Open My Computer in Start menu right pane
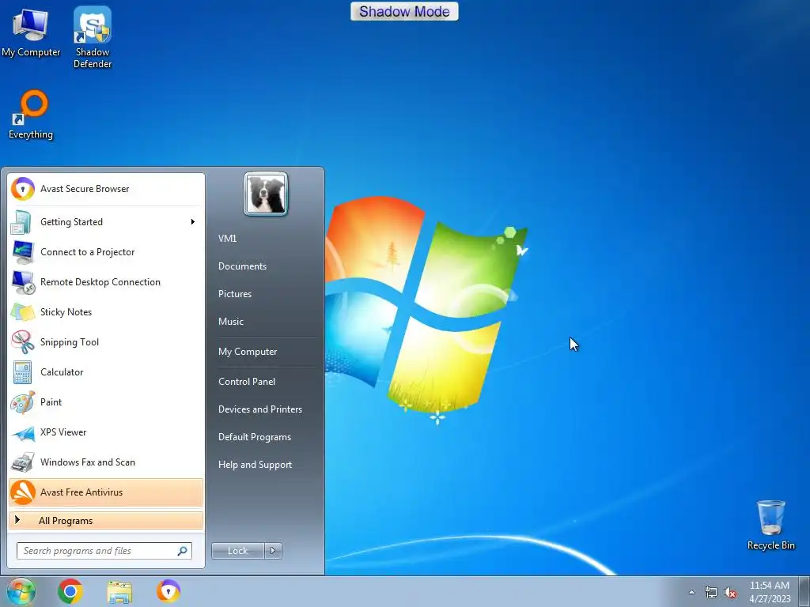 pos(248,352)
